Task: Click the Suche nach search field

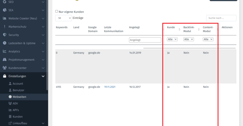Action: click(221, 18)
